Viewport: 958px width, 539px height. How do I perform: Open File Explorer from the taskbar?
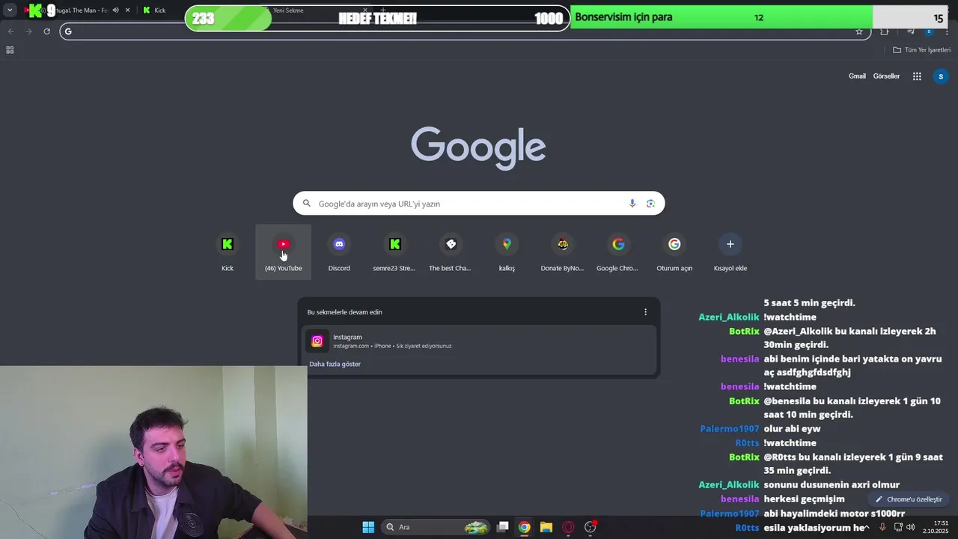pyautogui.click(x=546, y=527)
